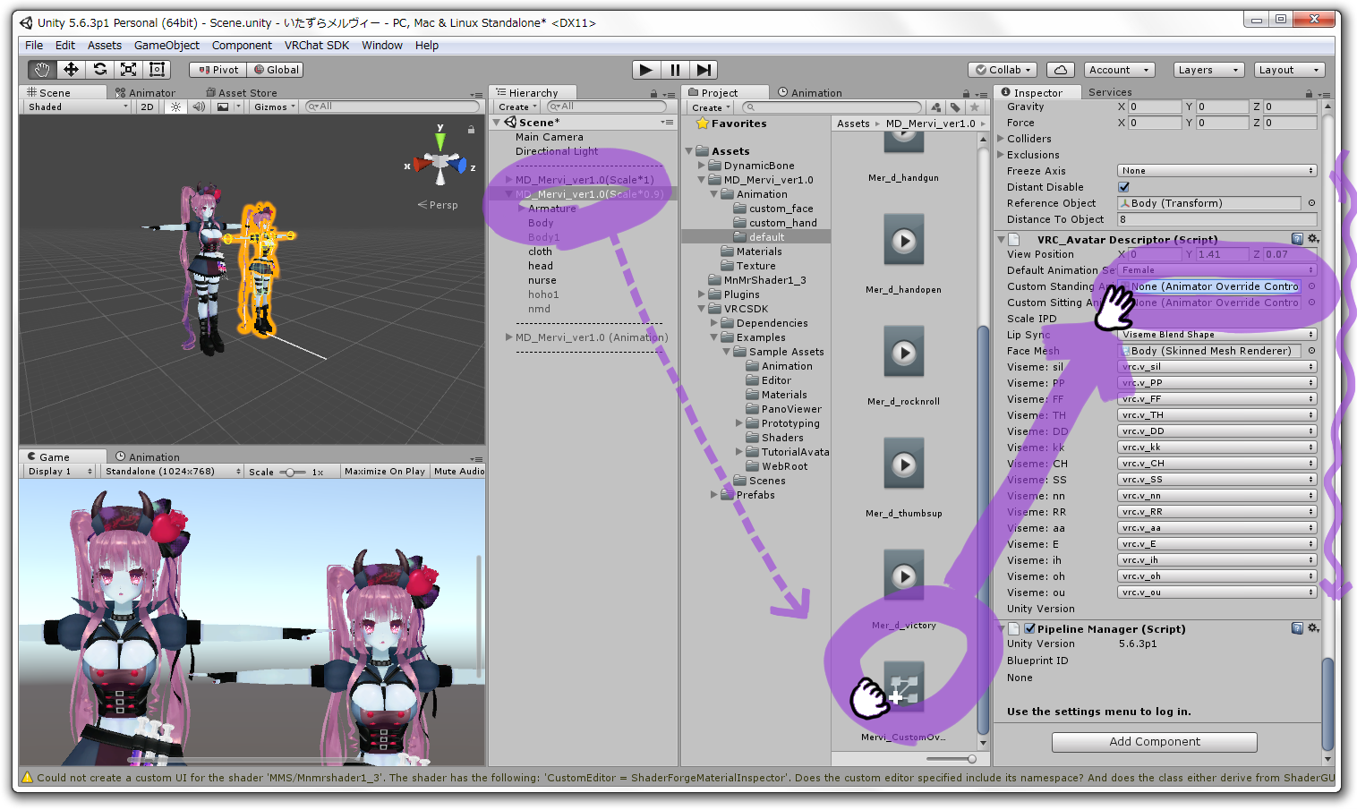Select the custom_face folder
1357x810 pixels.
click(x=781, y=209)
